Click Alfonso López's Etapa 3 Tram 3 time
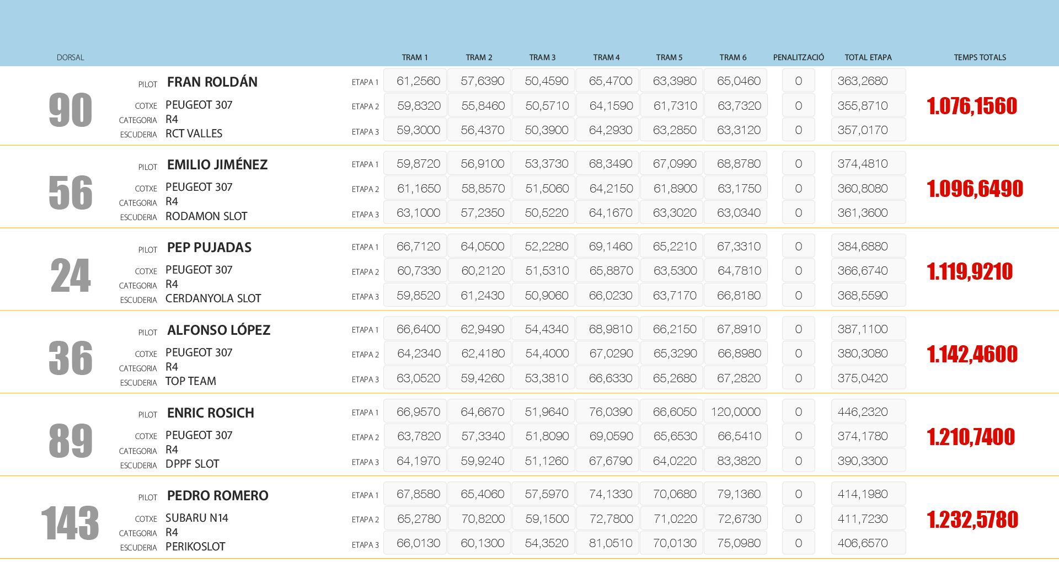Screen dimensions: 1059x562 (546, 378)
